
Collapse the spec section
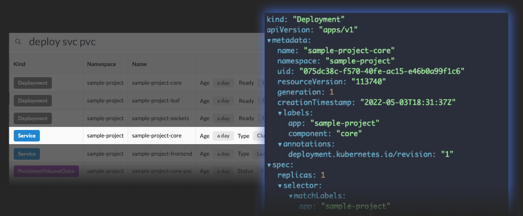[x=269, y=165]
